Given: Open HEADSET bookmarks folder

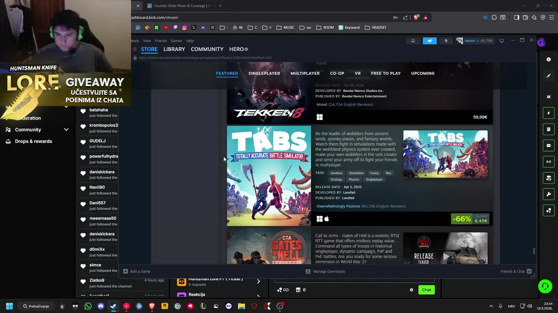Looking at the screenshot, I should click(375, 27).
